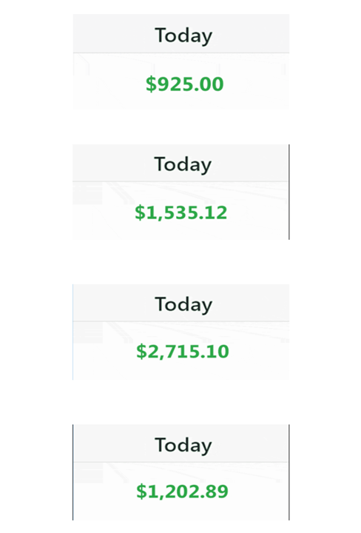The image size is (361, 533).
Task: Click the 925 digits in the first card
Action: point(175,84)
